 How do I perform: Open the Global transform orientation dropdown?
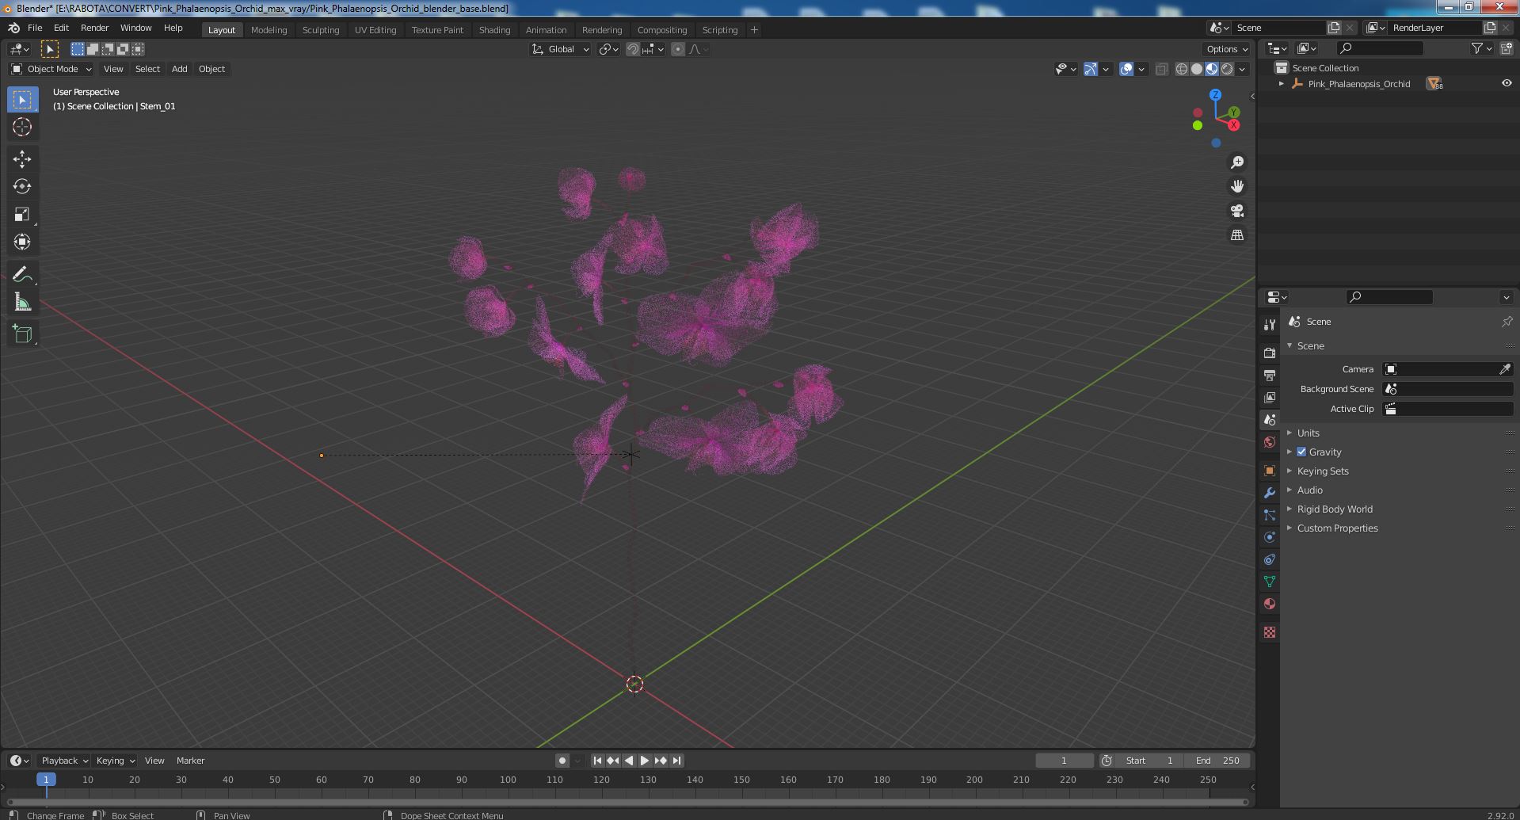pyautogui.click(x=561, y=49)
